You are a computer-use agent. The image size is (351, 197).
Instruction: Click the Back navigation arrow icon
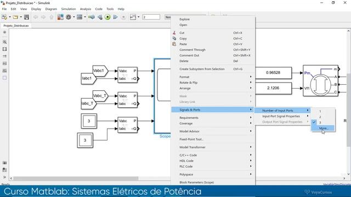pyautogui.click(x=36, y=17)
